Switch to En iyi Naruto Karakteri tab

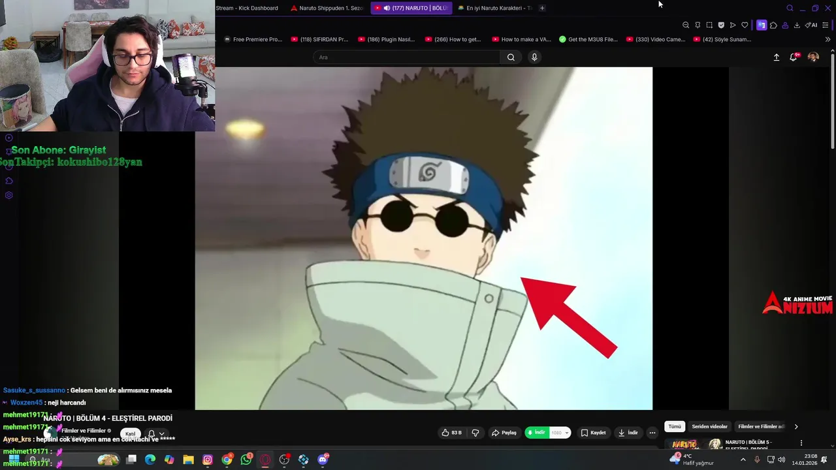[x=495, y=8]
